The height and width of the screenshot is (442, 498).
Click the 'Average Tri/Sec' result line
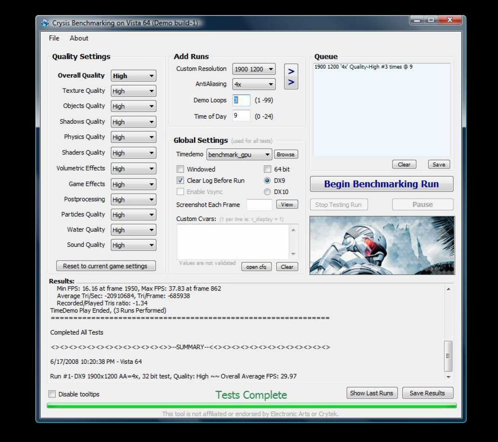(x=123, y=296)
